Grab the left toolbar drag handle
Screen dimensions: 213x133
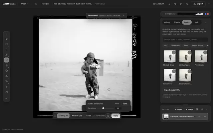pyautogui.click(x=7, y=34)
